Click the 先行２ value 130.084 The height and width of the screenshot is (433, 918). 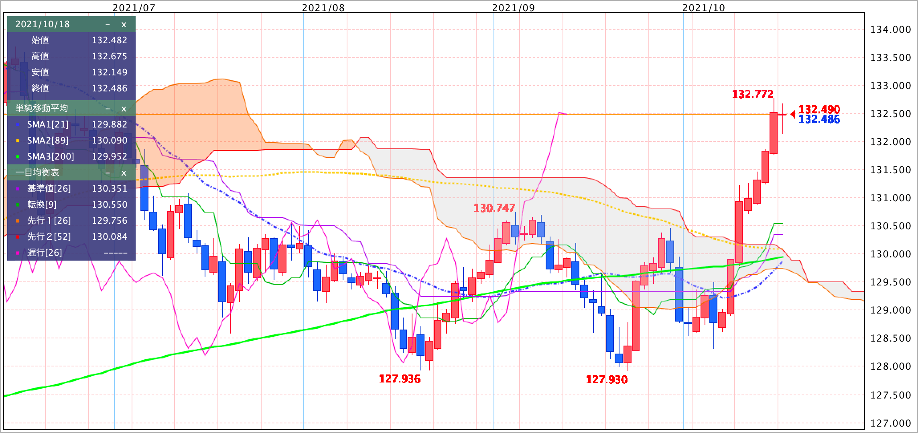click(110, 237)
